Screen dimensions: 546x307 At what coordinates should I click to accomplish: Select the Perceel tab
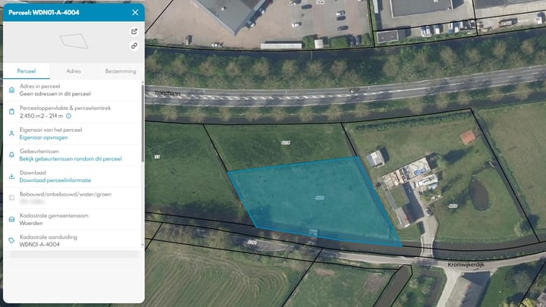click(x=27, y=70)
